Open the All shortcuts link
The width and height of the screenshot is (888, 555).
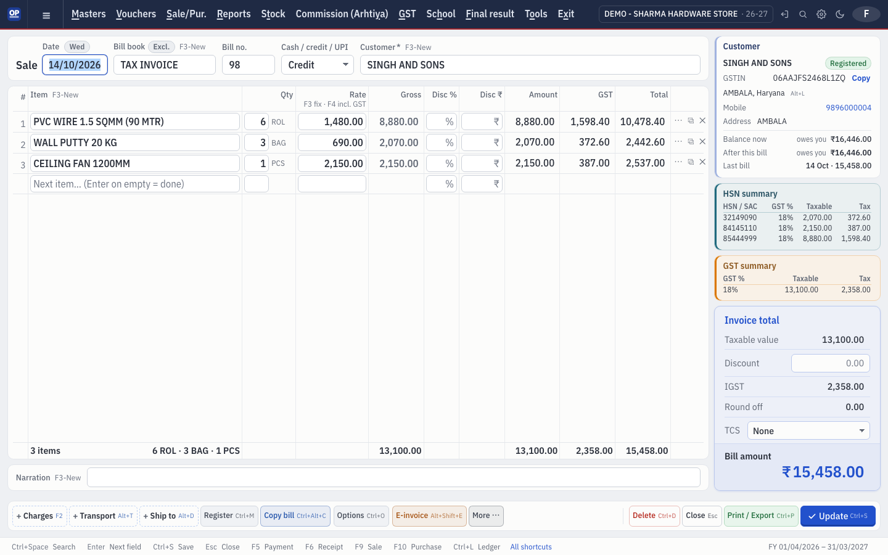point(531,547)
